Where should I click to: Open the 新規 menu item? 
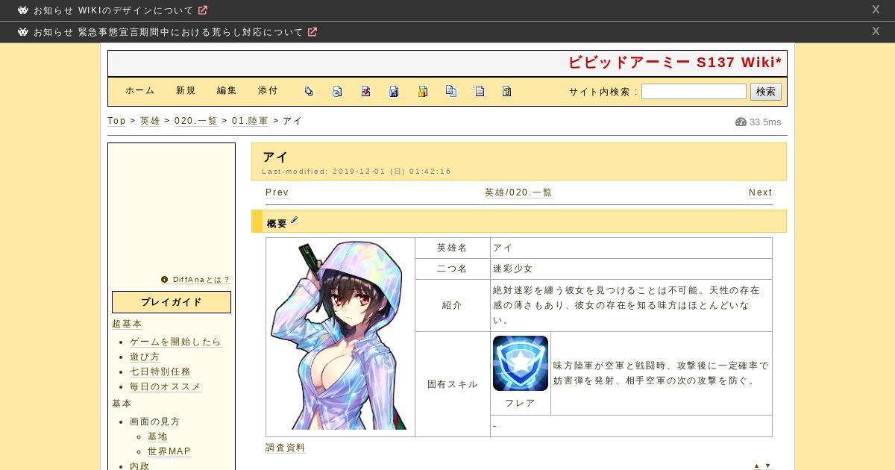186,90
